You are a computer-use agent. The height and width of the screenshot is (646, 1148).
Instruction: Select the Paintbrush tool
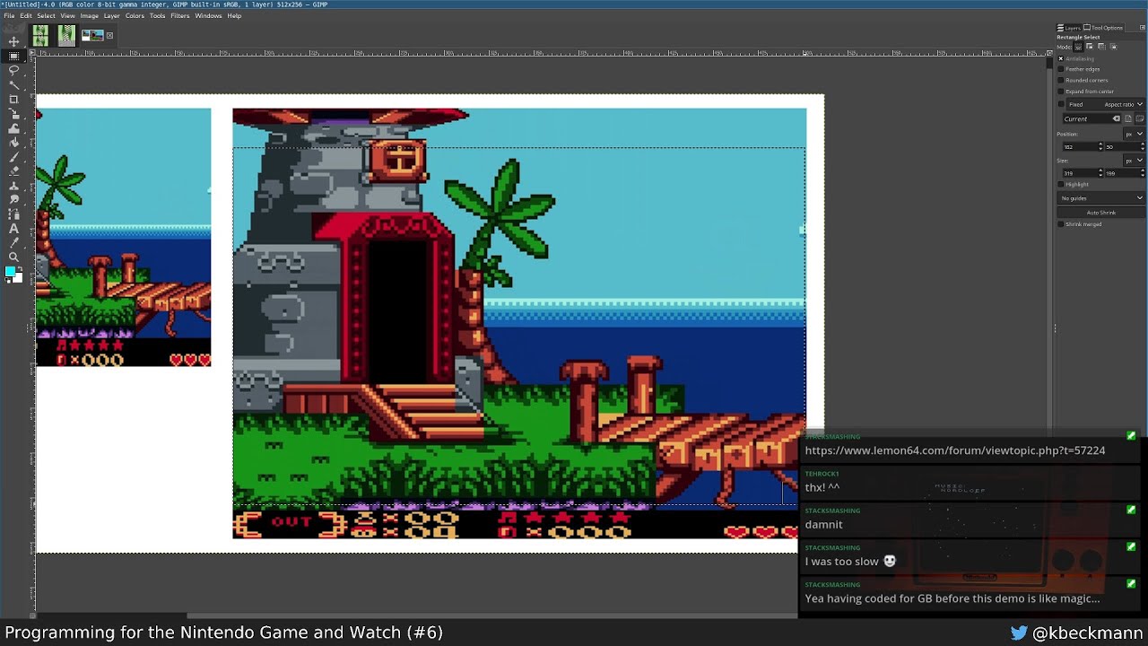coord(13,156)
